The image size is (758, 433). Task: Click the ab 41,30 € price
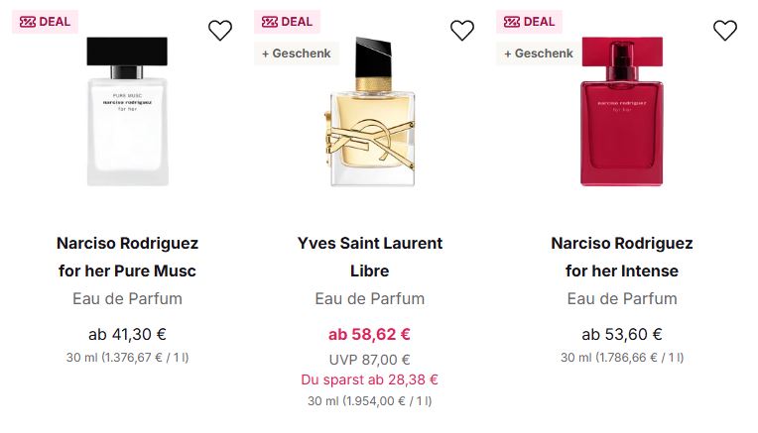127,335
